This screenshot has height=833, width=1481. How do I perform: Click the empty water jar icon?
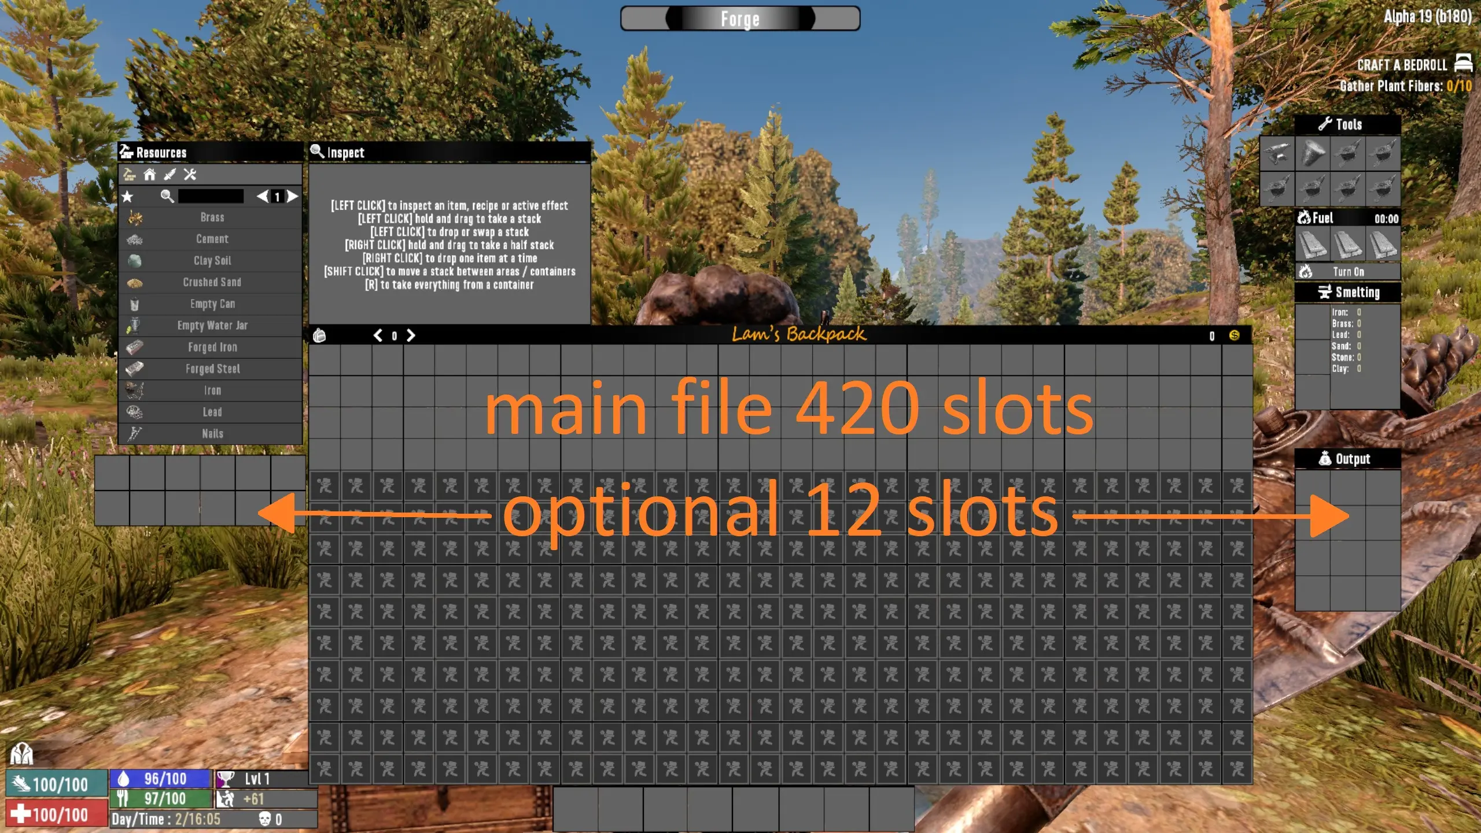tap(134, 325)
